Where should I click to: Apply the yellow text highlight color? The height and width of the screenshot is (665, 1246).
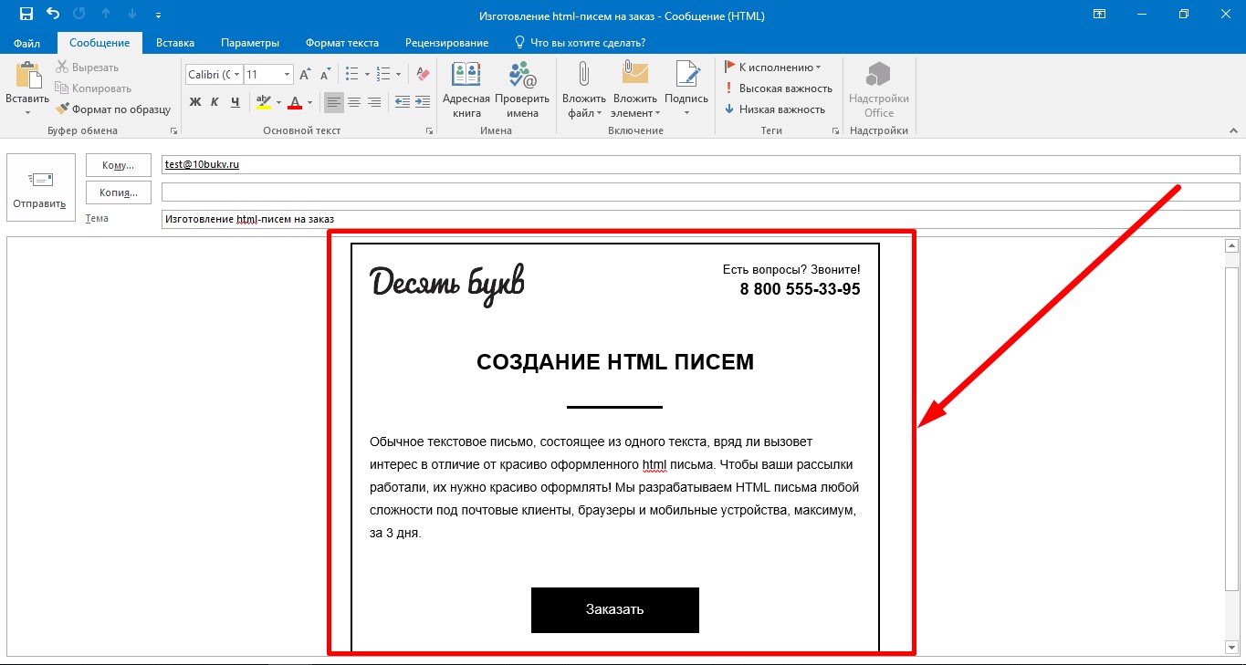[x=263, y=102]
